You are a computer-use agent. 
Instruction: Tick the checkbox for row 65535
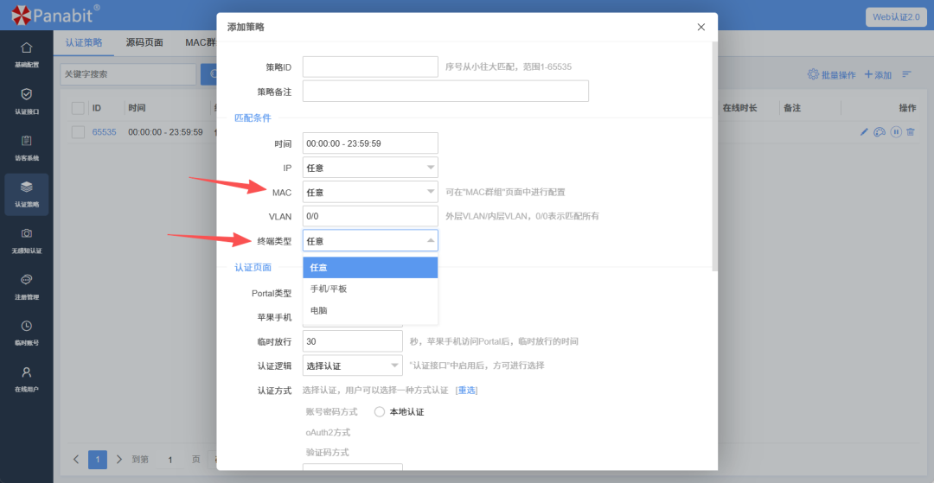pyautogui.click(x=78, y=132)
